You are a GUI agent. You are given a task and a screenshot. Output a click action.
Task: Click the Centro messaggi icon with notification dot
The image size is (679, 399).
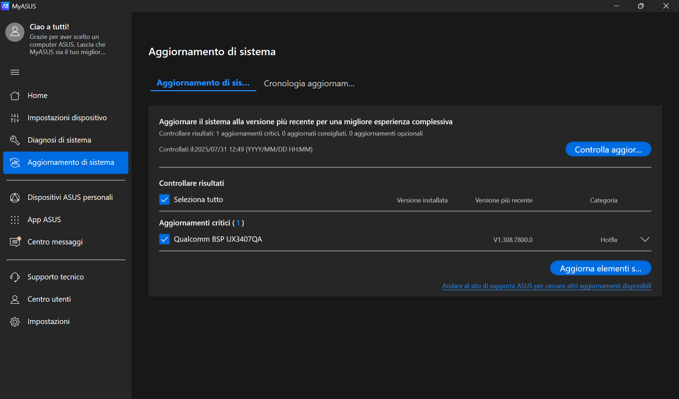[x=15, y=242]
